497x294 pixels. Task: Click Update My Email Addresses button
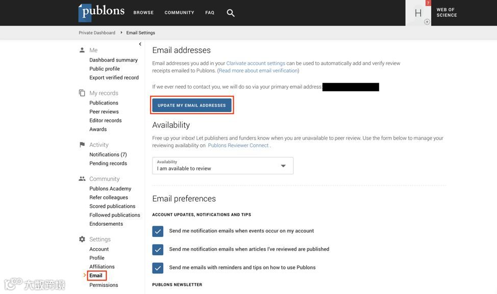tap(192, 105)
